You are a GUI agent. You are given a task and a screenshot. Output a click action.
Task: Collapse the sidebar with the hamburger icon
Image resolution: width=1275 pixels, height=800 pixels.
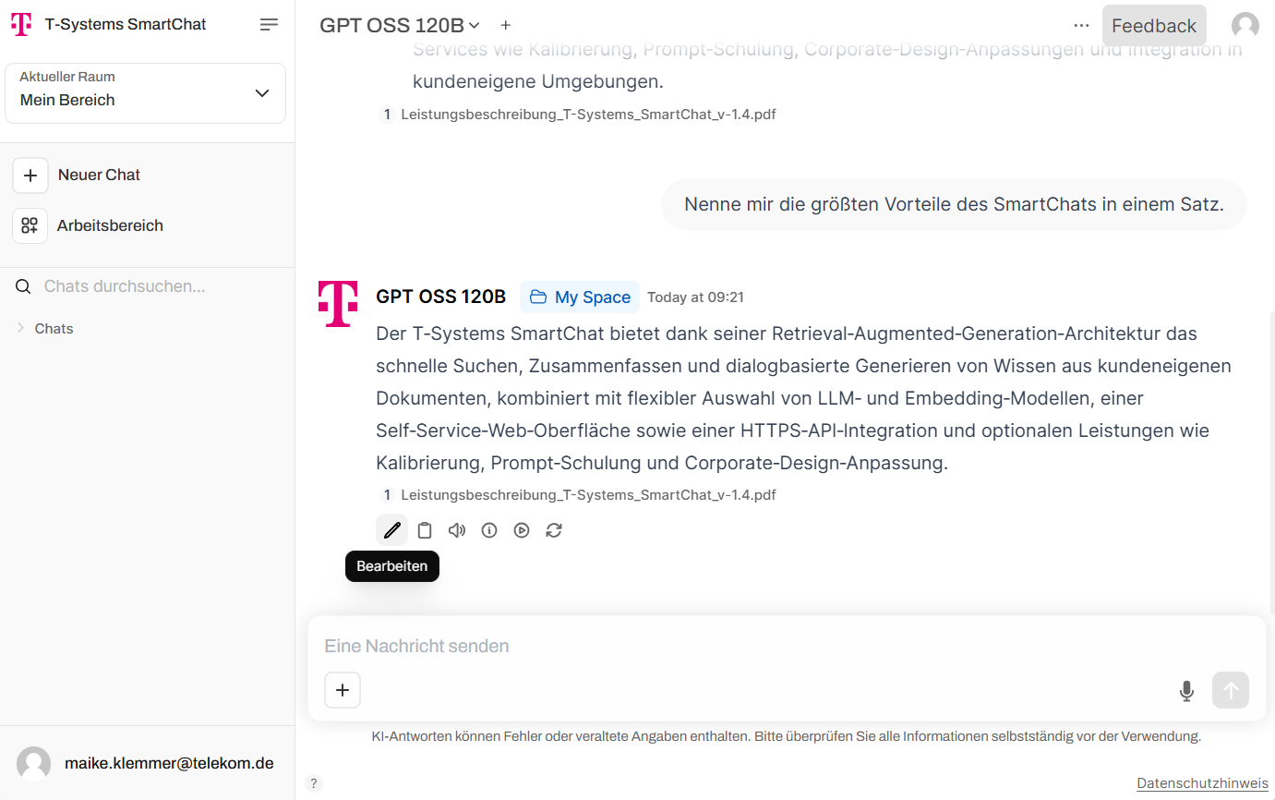pos(269,25)
